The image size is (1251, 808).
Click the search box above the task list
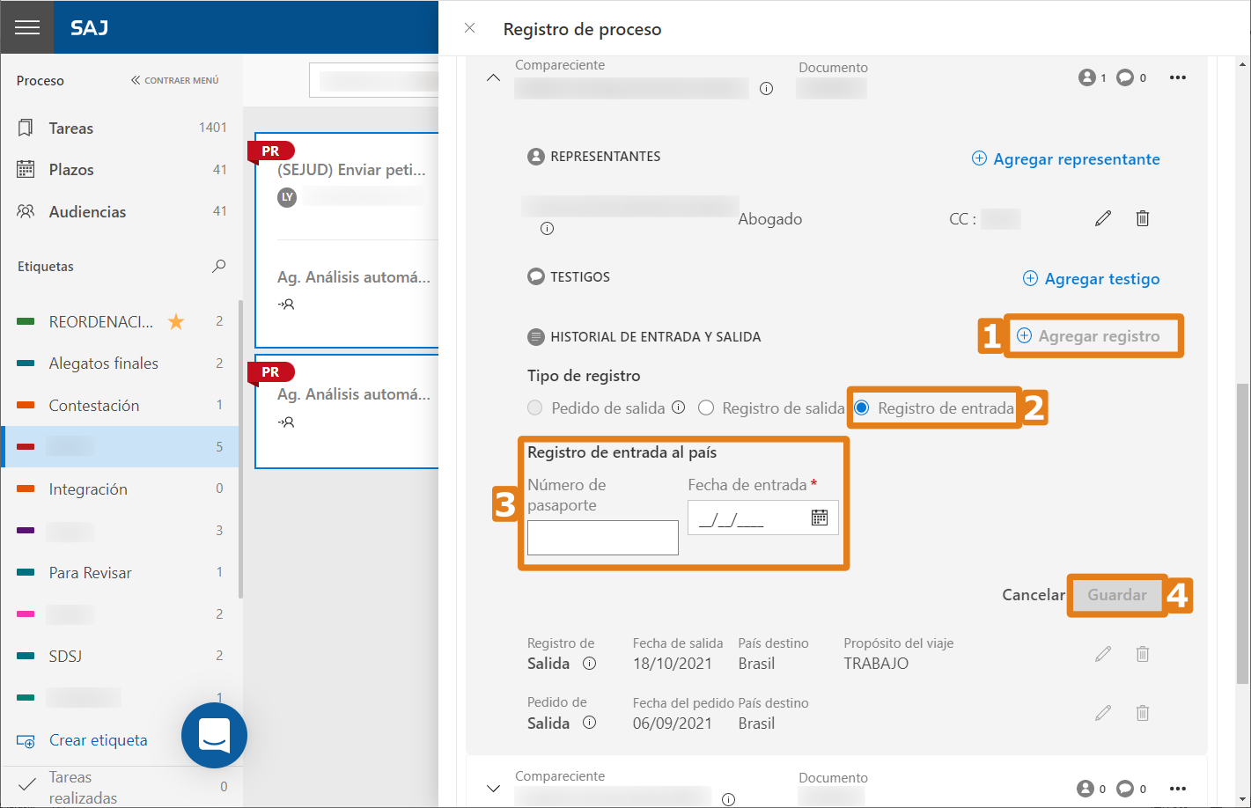374,80
